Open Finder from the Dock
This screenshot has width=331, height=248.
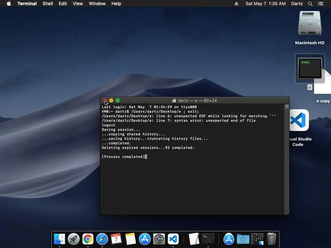(x=59, y=239)
